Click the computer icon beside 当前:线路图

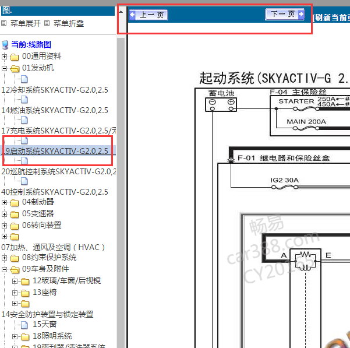pyautogui.click(x=5, y=45)
